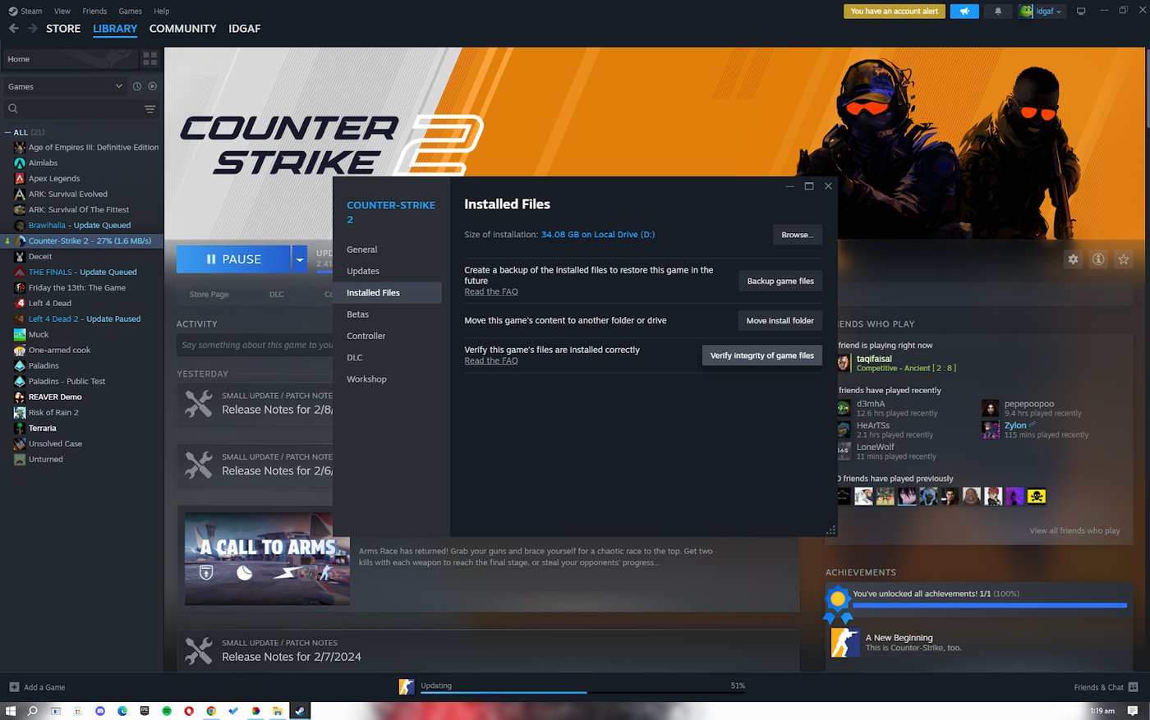Pause the Counter-Strike 2 download
The width and height of the screenshot is (1150, 720).
point(233,259)
